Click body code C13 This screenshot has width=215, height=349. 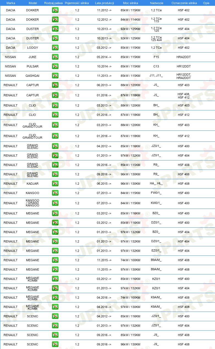click(156, 66)
